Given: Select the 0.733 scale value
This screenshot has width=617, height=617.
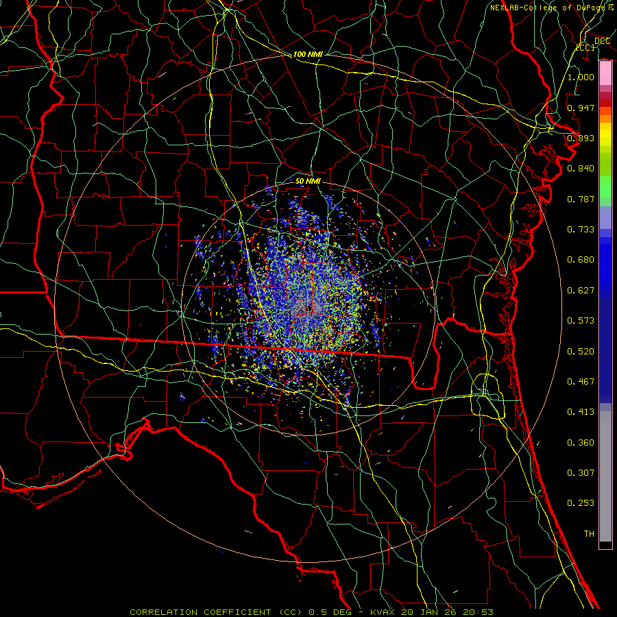Looking at the screenshot, I should click(581, 230).
